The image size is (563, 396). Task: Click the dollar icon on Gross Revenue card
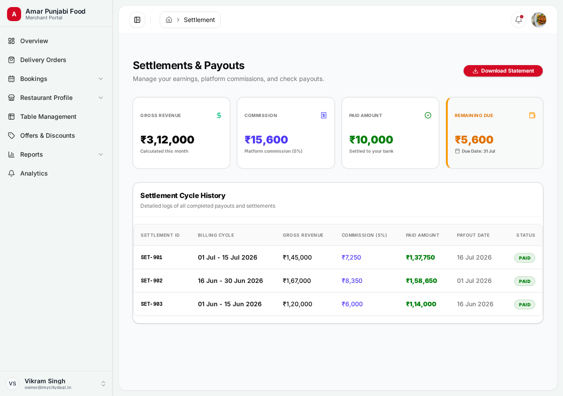[x=219, y=115]
